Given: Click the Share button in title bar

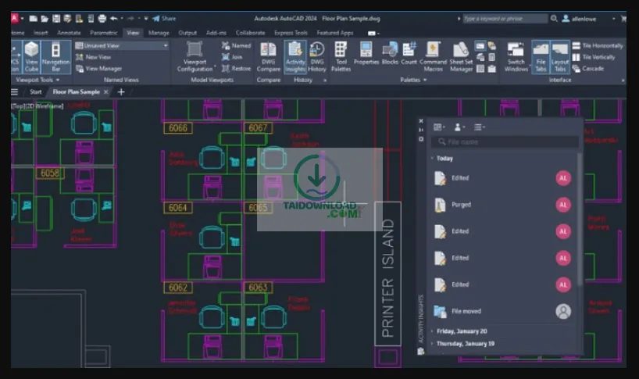Looking at the screenshot, I should point(164,18).
